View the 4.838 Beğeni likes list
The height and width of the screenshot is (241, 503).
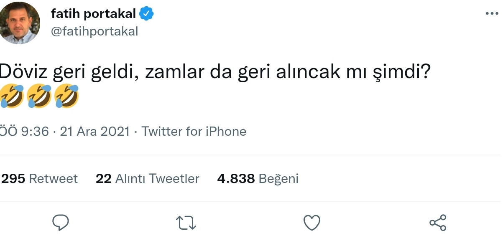pos(258,178)
